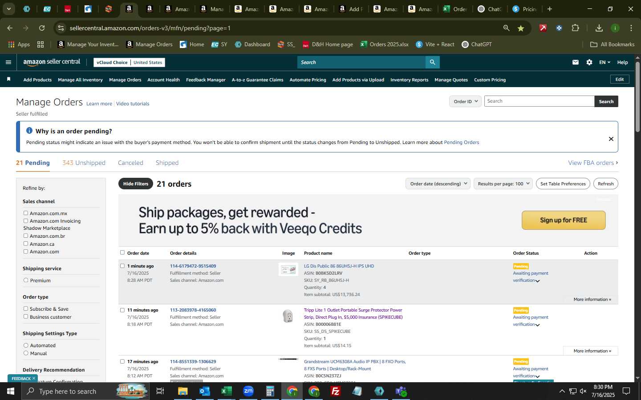The image size is (641, 400).
Task: Expand More information for Tripp Lite order
Action: click(x=592, y=351)
